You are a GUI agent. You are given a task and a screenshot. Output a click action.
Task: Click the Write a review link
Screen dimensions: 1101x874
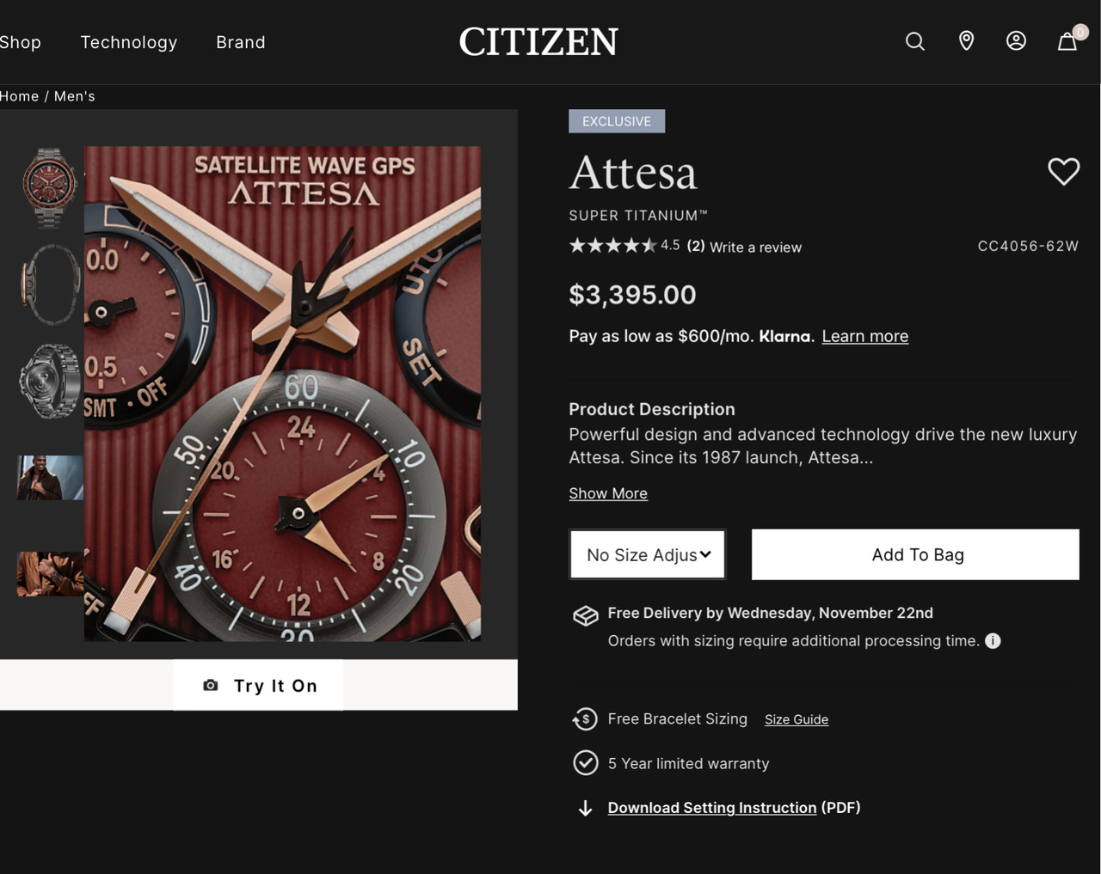tap(755, 248)
